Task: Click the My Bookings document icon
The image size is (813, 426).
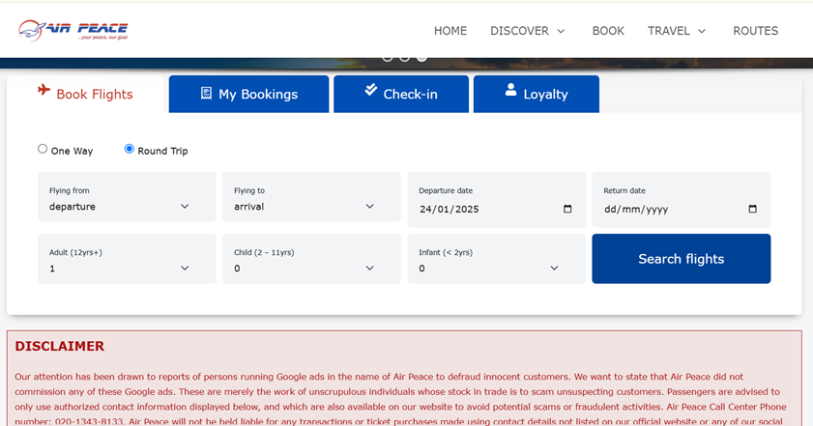Action: click(x=206, y=94)
